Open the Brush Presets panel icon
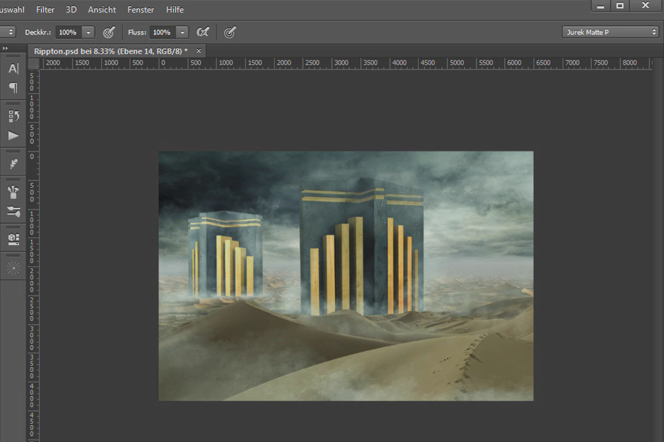 pos(13,192)
